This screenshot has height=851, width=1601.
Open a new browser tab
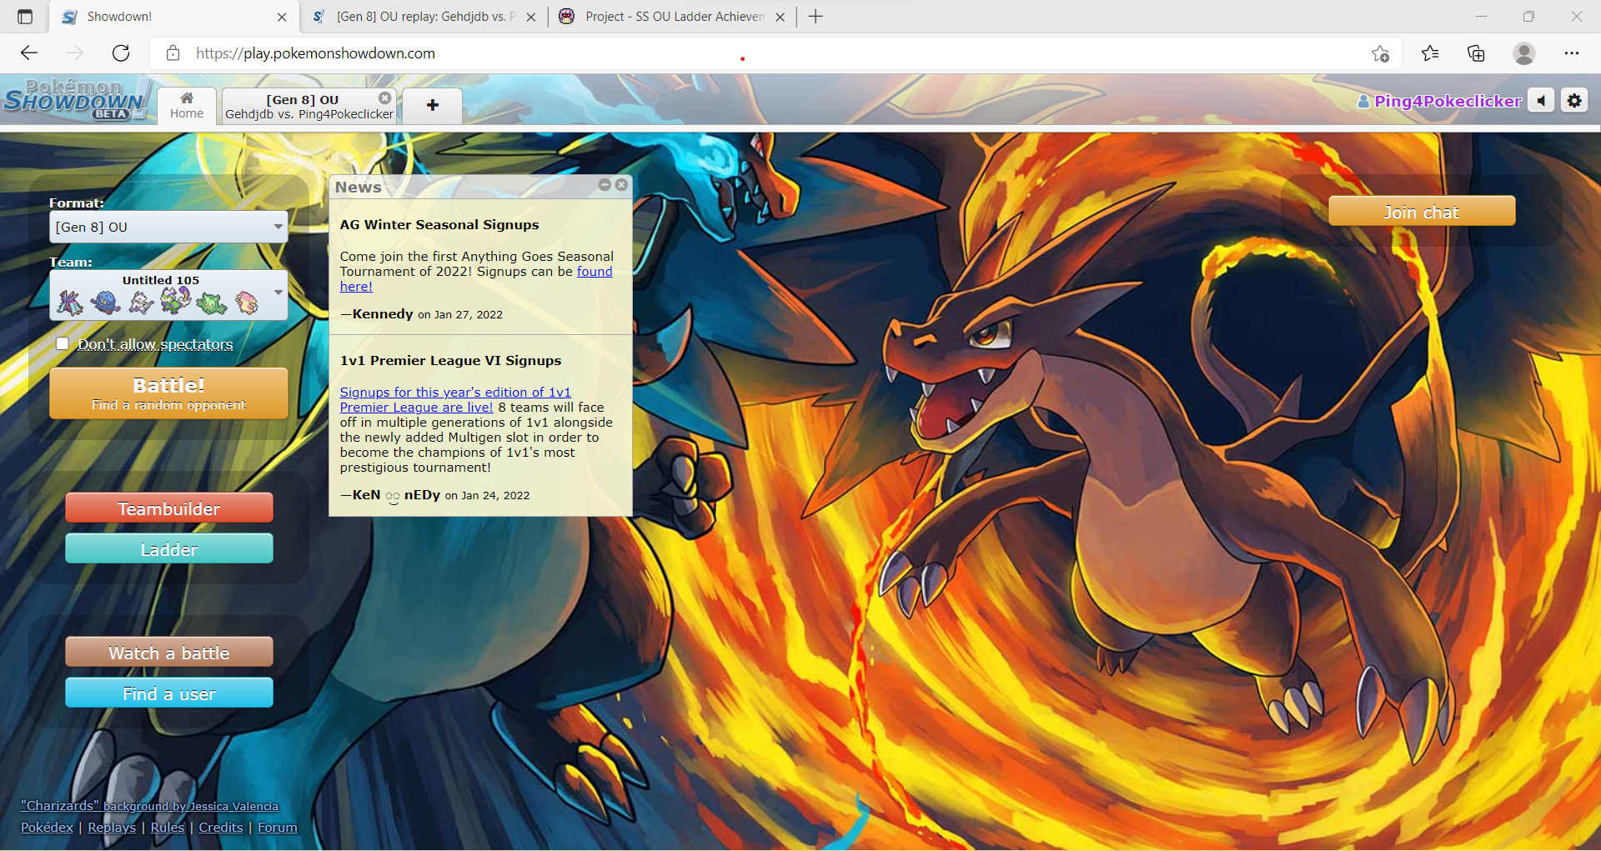tap(816, 17)
